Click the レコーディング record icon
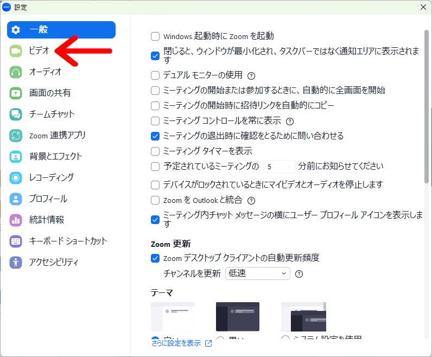The width and height of the screenshot is (432, 357). [x=16, y=177]
